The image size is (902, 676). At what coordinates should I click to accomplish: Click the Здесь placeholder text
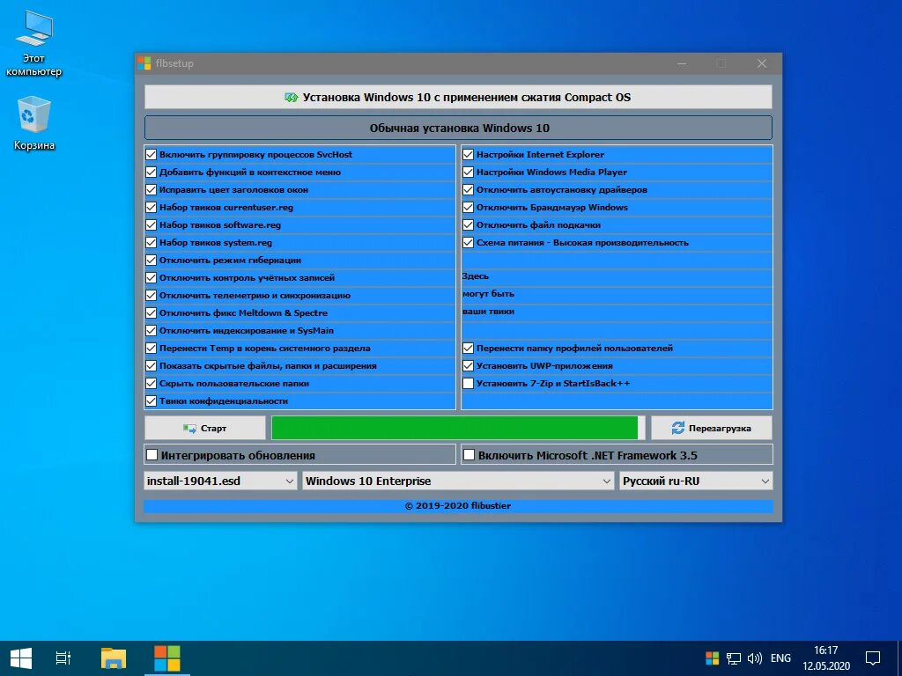(475, 276)
